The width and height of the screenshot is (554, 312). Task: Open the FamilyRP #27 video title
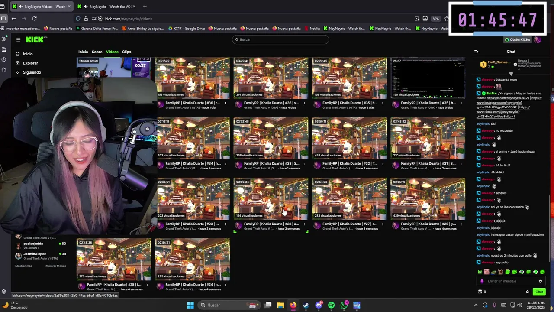click(350, 224)
